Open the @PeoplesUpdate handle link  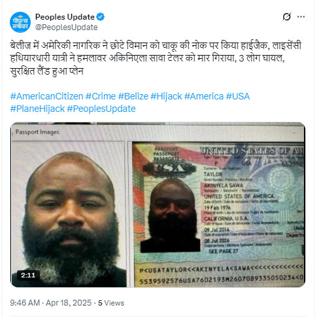click(66, 27)
